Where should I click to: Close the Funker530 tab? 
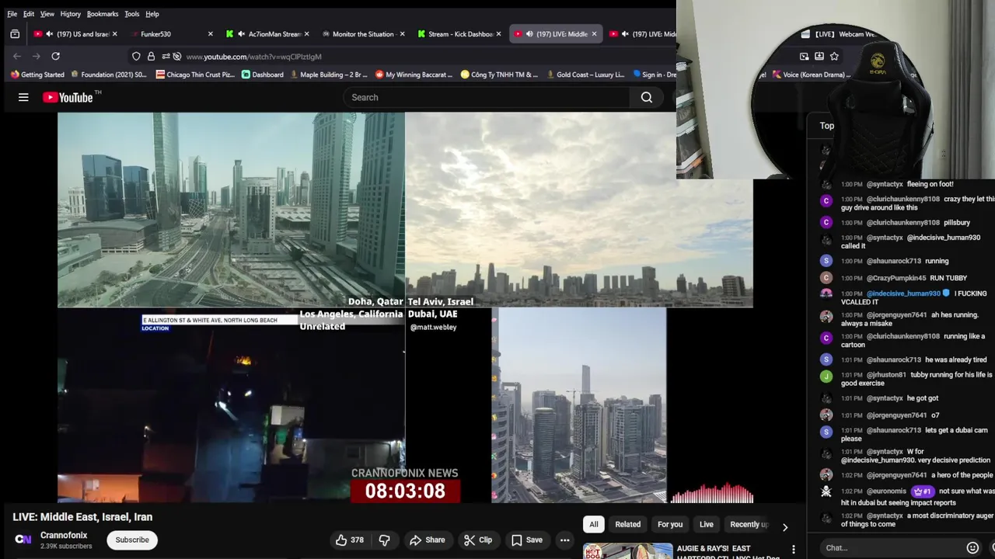(210, 34)
